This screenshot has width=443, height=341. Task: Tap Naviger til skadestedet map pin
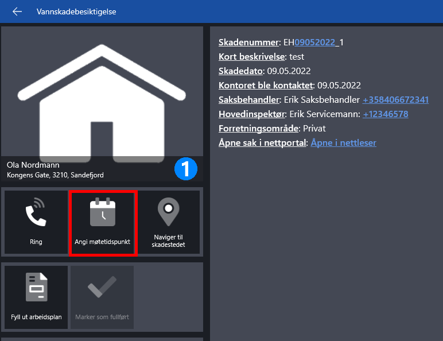click(168, 223)
